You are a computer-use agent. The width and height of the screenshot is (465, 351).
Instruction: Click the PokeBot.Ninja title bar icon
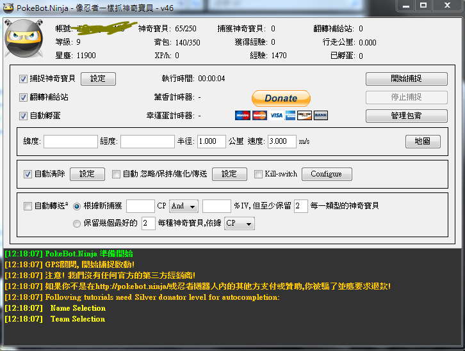click(x=9, y=6)
